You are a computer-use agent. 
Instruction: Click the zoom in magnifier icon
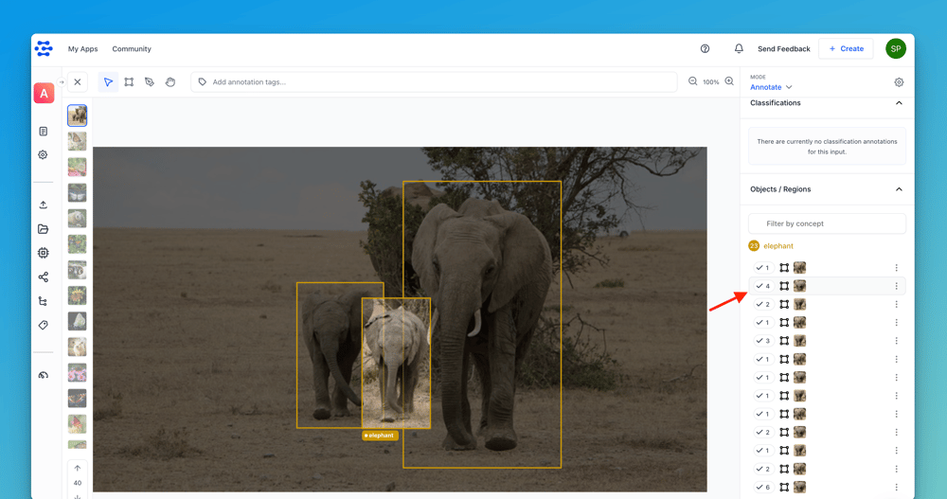pyautogui.click(x=729, y=82)
